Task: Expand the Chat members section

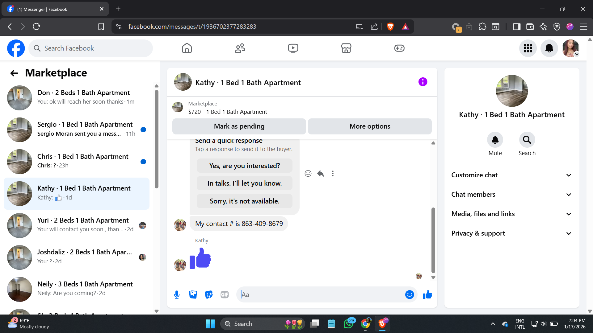Action: click(511, 195)
